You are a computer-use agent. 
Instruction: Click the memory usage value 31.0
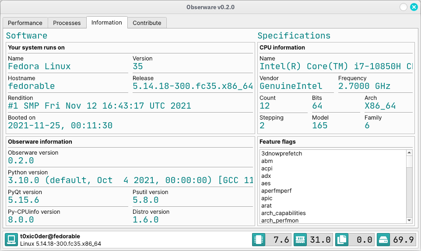320,240
